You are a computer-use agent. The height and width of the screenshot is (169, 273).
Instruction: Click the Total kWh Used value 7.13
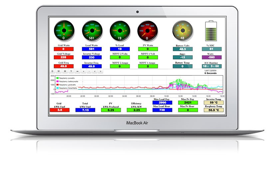click(x=85, y=110)
